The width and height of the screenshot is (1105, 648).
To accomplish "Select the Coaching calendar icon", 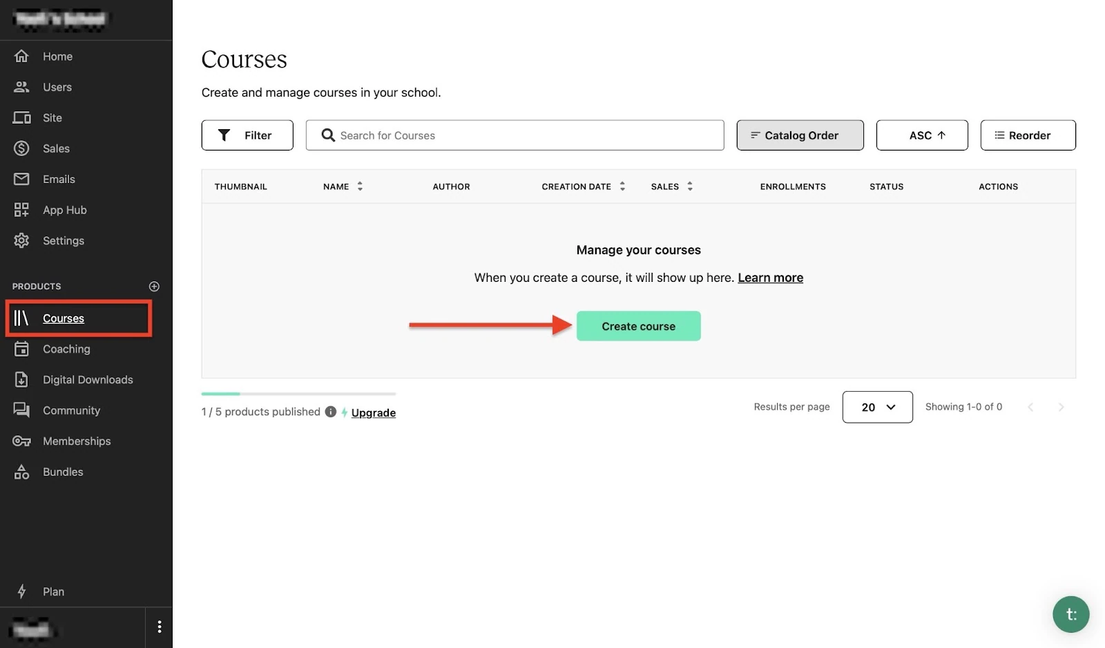I will (x=21, y=349).
